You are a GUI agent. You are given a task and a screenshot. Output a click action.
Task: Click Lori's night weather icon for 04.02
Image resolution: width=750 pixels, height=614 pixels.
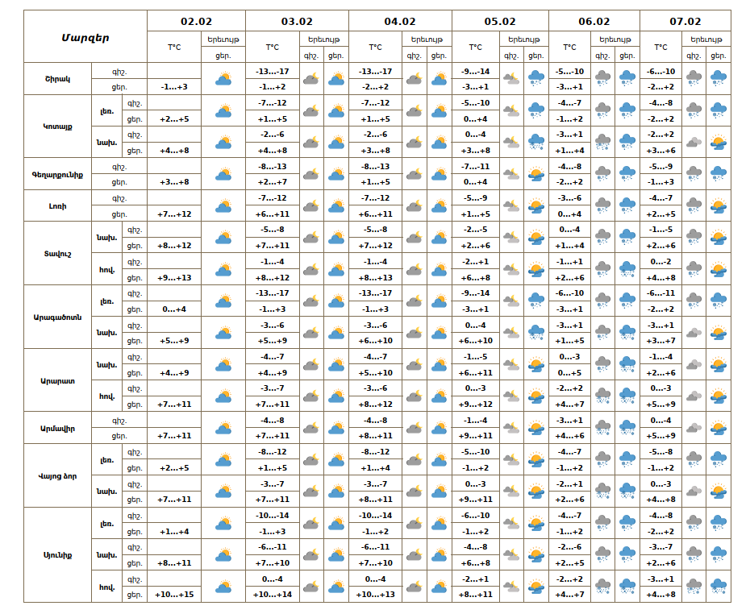[x=415, y=206]
